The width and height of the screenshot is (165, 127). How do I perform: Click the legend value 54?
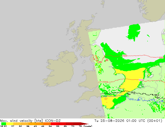point(50,126)
